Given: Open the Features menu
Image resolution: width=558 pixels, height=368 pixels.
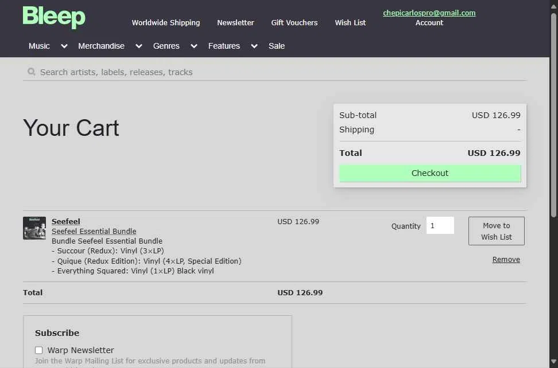Looking at the screenshot, I should coord(224,46).
